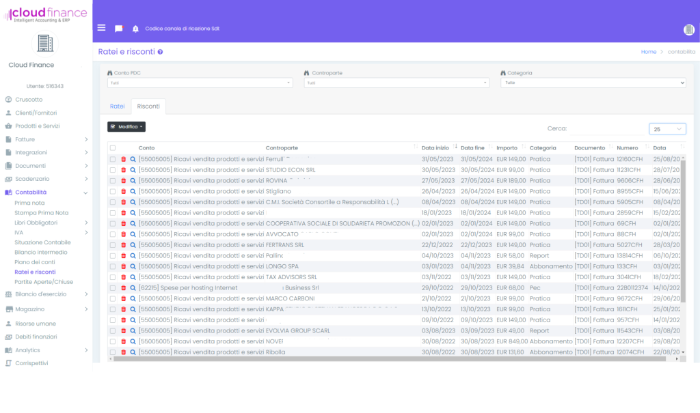Image resolution: width=700 pixels, height=413 pixels.
Task: Open Partite Aperte/Chiuse link
Action: tap(44, 282)
